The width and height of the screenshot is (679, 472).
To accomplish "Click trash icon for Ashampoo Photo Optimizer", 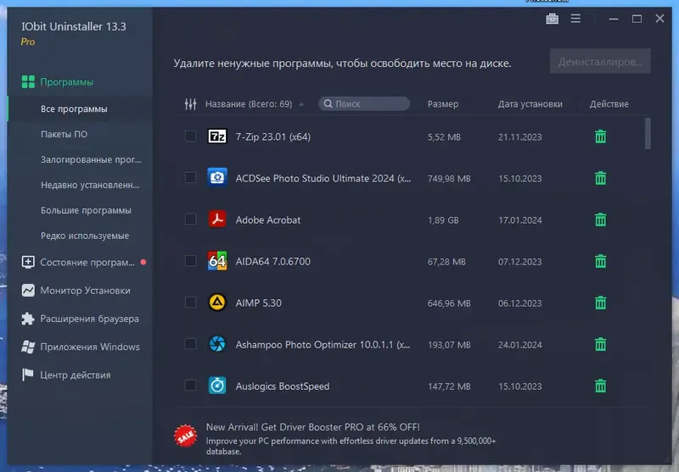I will point(600,345).
